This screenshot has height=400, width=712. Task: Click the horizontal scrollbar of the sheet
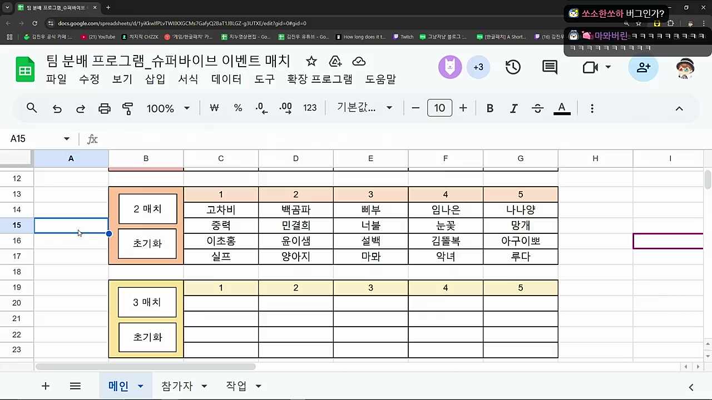coord(145,367)
